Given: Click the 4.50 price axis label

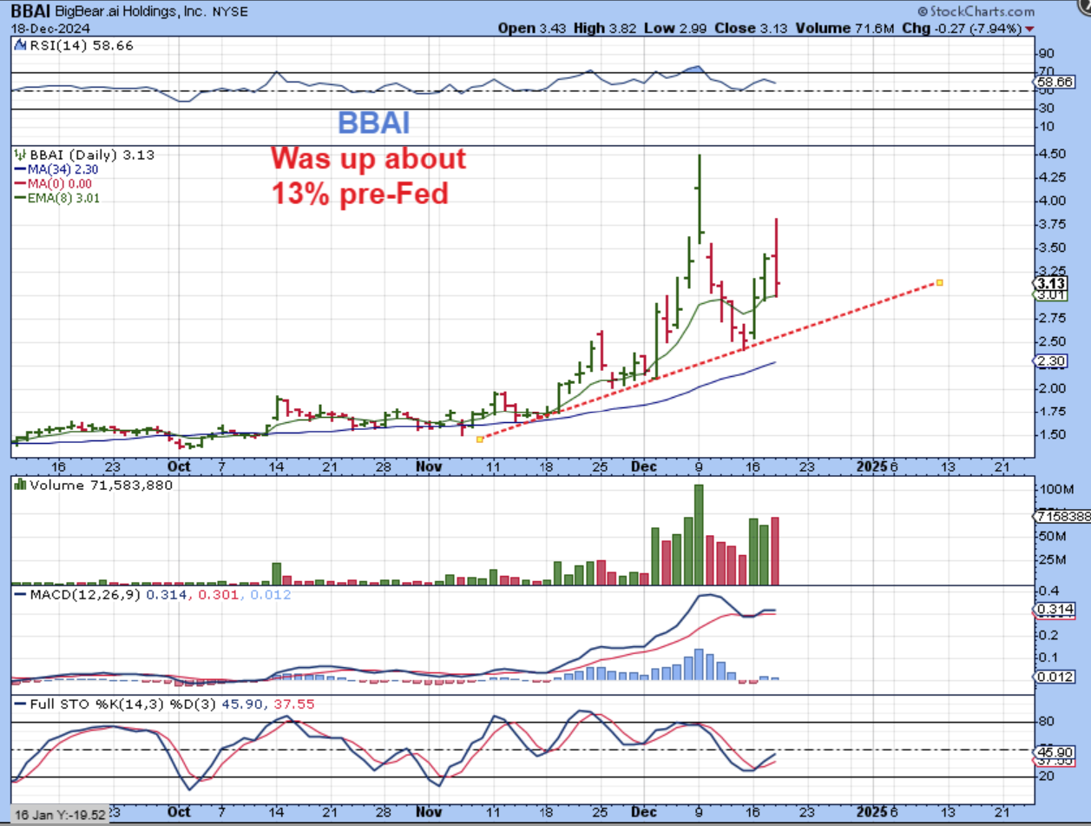Looking at the screenshot, I should (1054, 155).
